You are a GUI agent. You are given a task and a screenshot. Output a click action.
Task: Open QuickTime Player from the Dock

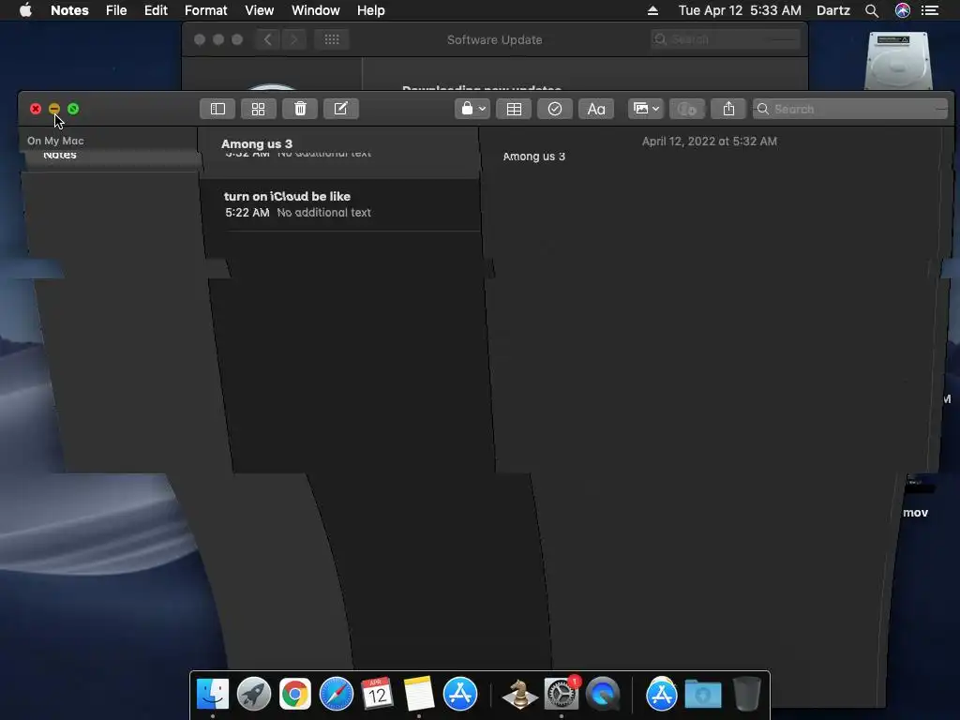pos(603,694)
